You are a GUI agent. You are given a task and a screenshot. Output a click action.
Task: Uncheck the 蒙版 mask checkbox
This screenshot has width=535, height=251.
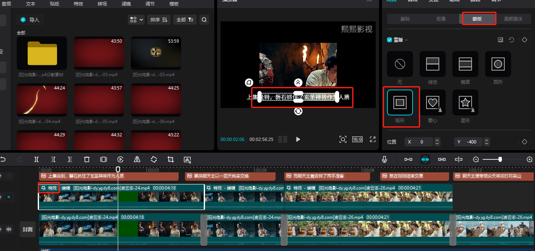[x=390, y=40]
